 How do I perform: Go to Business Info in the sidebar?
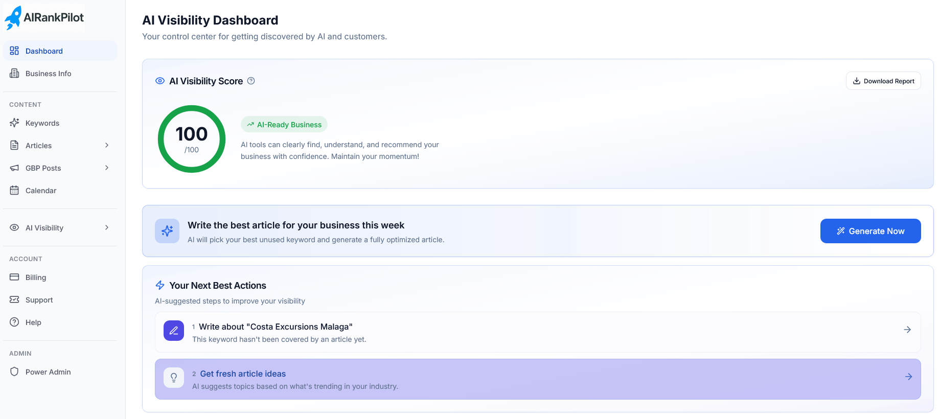pos(48,74)
